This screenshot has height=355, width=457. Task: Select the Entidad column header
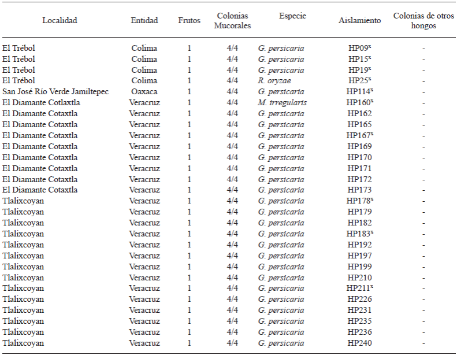point(144,20)
